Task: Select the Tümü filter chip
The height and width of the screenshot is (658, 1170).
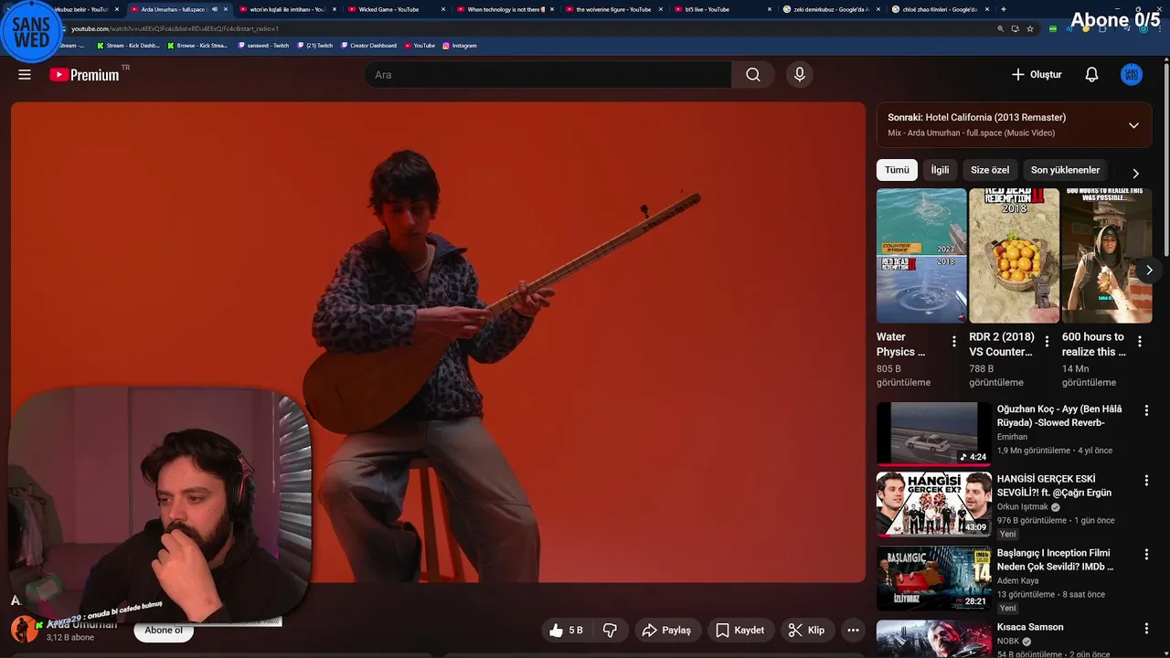Action: tap(897, 170)
